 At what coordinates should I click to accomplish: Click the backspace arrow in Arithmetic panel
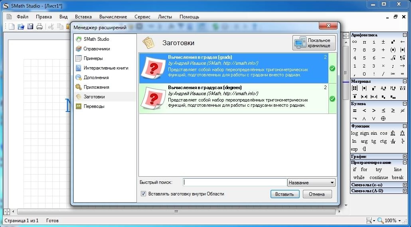tap(403, 42)
